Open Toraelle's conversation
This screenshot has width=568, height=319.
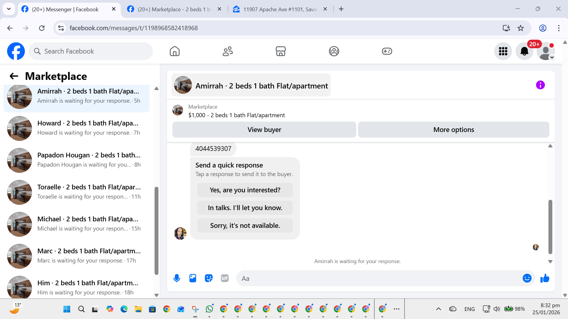76,192
